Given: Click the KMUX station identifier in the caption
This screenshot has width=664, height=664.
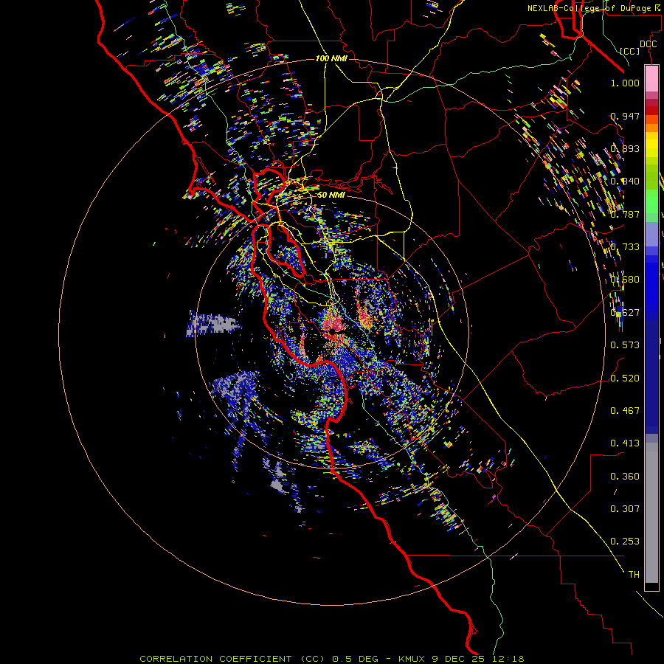Looking at the screenshot, I should point(413,659).
